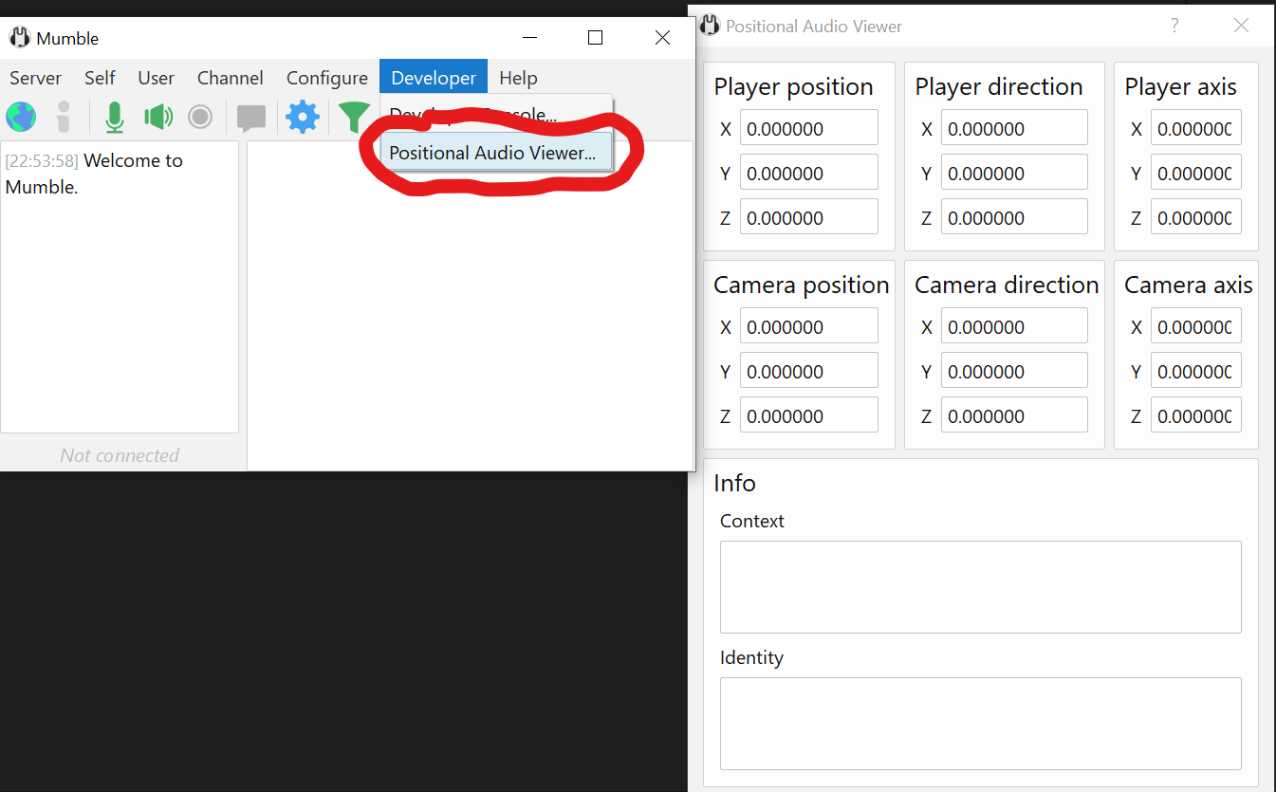The height and width of the screenshot is (792, 1276).
Task: Click the Player direction Z field
Action: pyautogui.click(x=1014, y=218)
